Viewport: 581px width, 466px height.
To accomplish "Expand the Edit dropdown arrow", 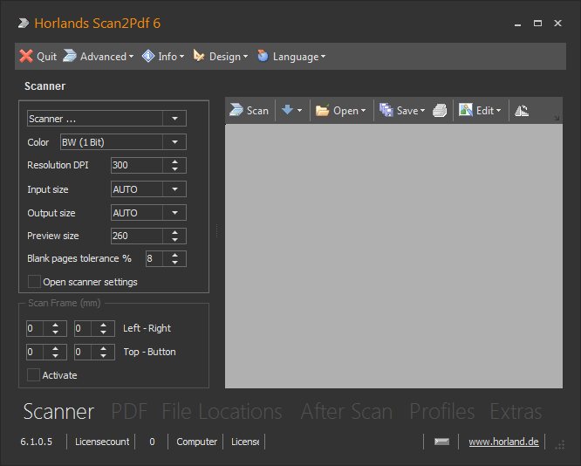I will pos(498,111).
